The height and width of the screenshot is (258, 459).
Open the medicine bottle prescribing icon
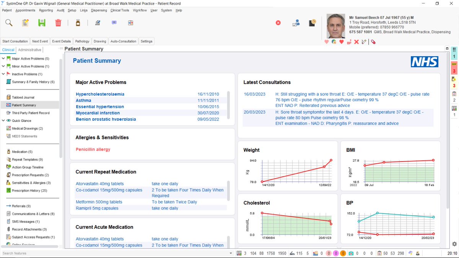point(78,23)
